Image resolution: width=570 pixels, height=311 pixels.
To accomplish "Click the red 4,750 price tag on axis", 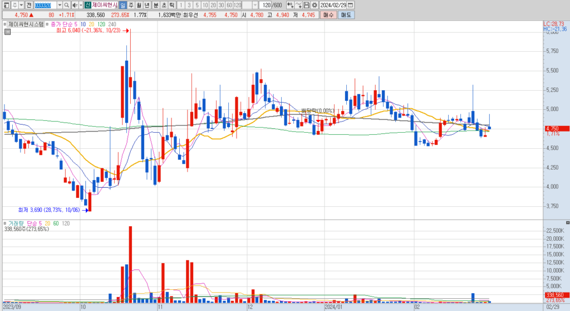I will [x=557, y=129].
